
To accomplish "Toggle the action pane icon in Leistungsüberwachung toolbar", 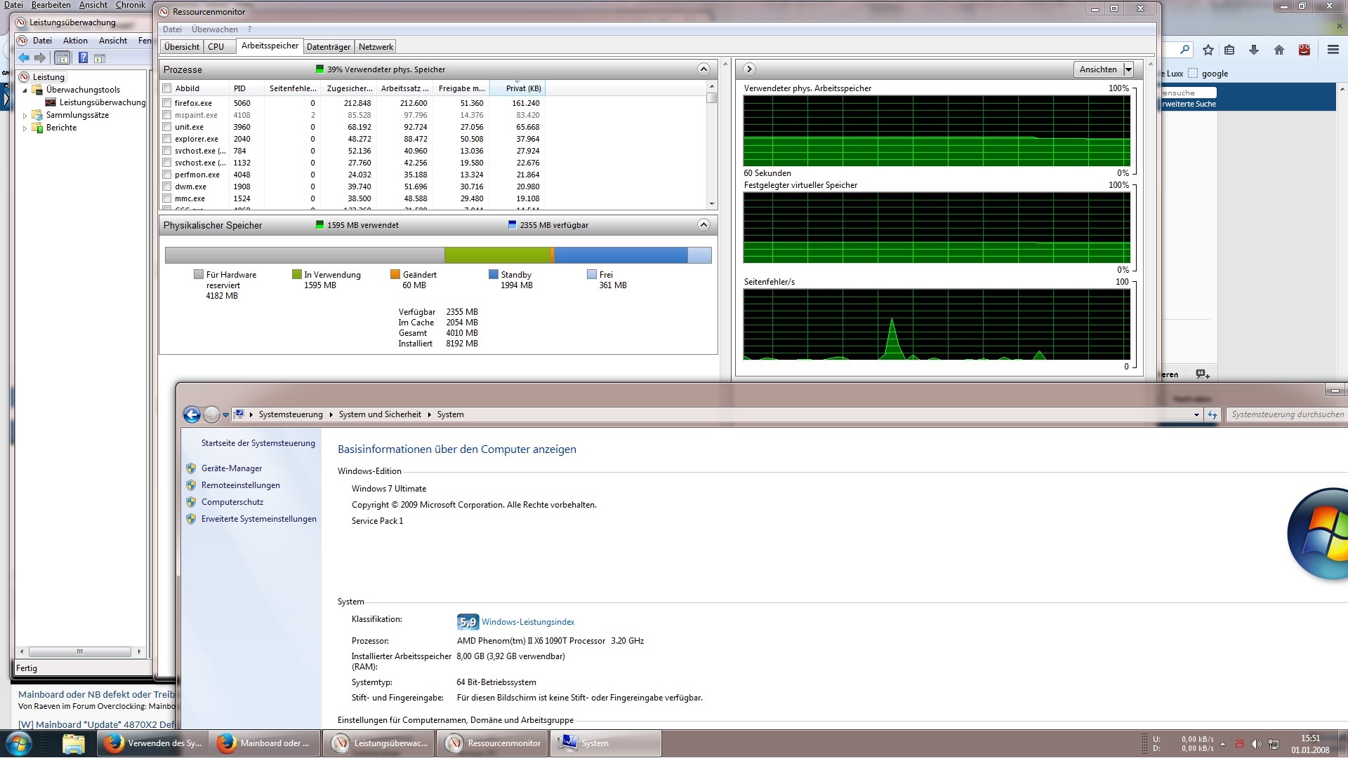I will [100, 57].
